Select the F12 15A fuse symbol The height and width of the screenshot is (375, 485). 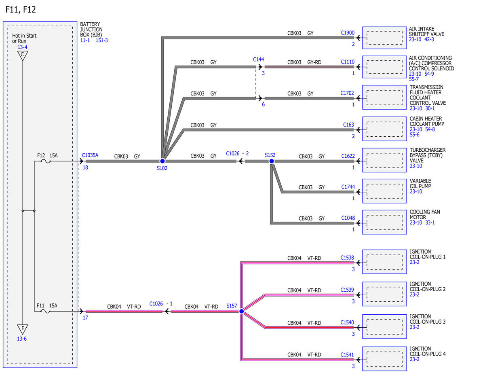coord(46,161)
